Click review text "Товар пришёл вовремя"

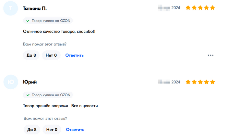[x=45, y=106]
